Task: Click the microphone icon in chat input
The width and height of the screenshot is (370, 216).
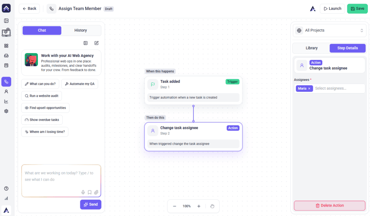Action: pos(83,192)
